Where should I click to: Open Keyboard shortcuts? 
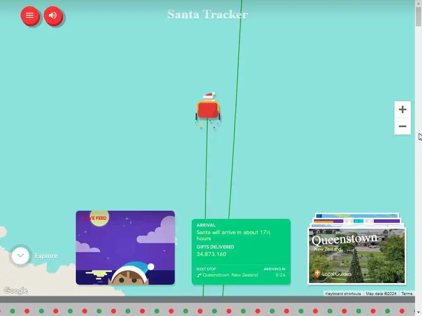[x=343, y=293]
